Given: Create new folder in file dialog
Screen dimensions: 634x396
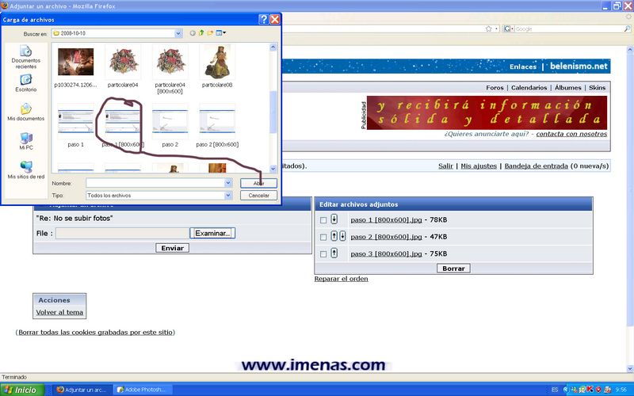Looking at the screenshot, I should click(x=210, y=32).
